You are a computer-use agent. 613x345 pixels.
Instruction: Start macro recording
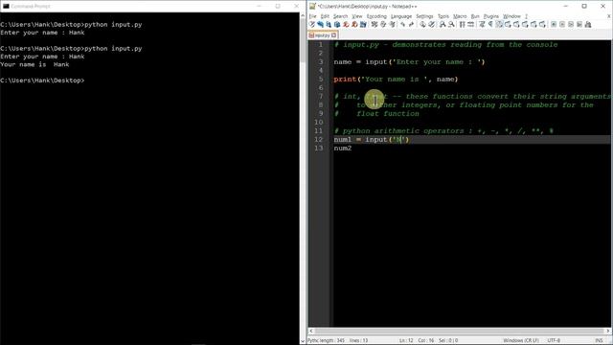(554, 24)
